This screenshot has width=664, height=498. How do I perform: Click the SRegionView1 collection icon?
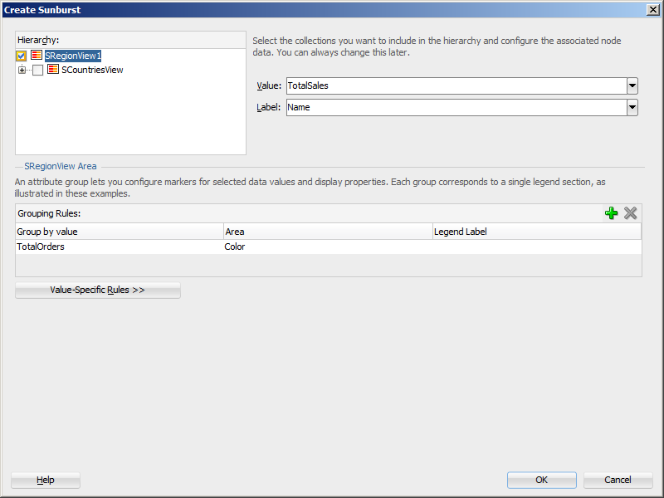pyautogui.click(x=37, y=56)
